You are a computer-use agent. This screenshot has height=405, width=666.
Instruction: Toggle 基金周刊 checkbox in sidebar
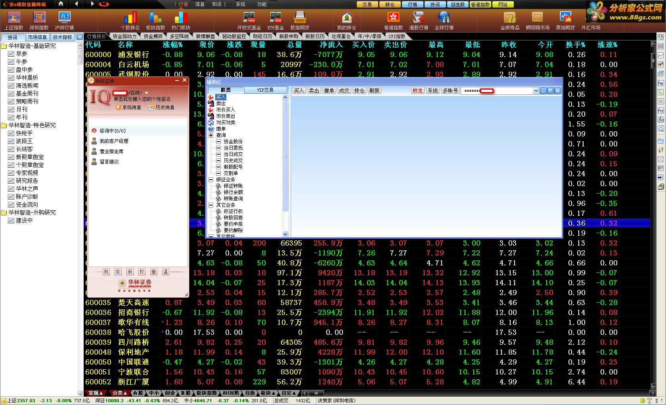coord(11,94)
